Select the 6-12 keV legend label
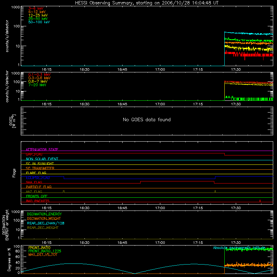This screenshot has width=277, height=277. click(37, 12)
